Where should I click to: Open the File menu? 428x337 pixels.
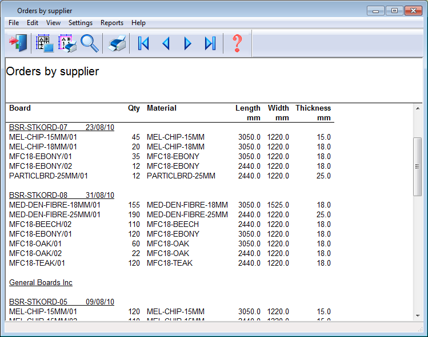[14, 23]
